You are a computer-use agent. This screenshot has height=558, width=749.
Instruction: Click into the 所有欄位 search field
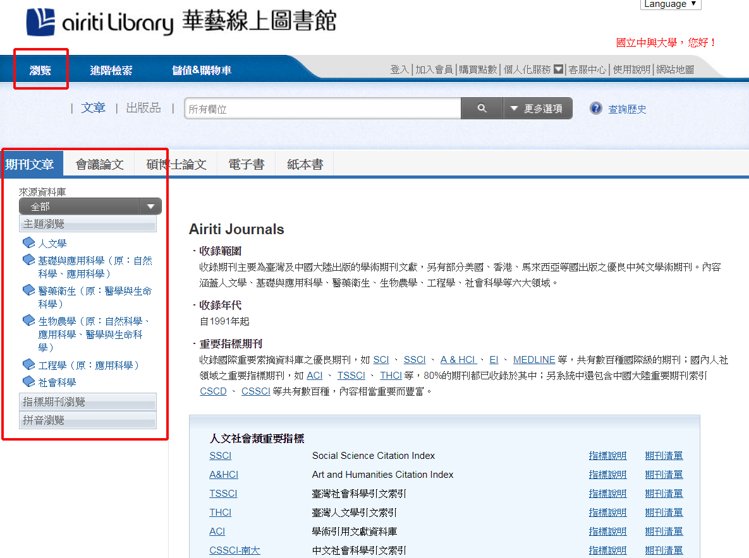tap(322, 109)
